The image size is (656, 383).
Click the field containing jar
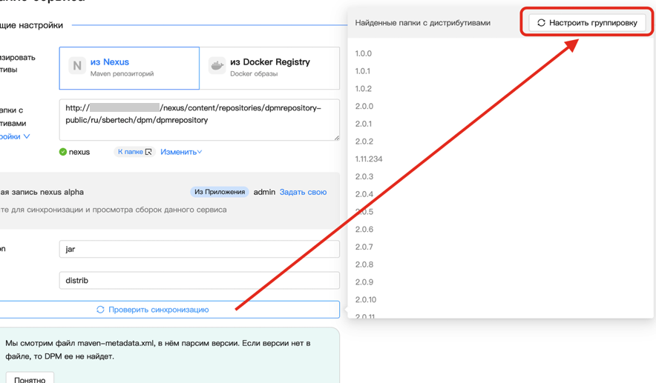(199, 249)
